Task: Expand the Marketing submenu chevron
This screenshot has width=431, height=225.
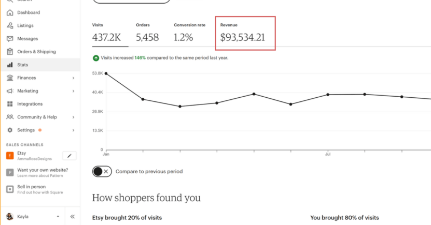Action: point(74,91)
